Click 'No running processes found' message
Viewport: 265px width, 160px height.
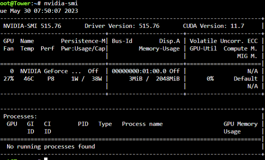(51, 147)
